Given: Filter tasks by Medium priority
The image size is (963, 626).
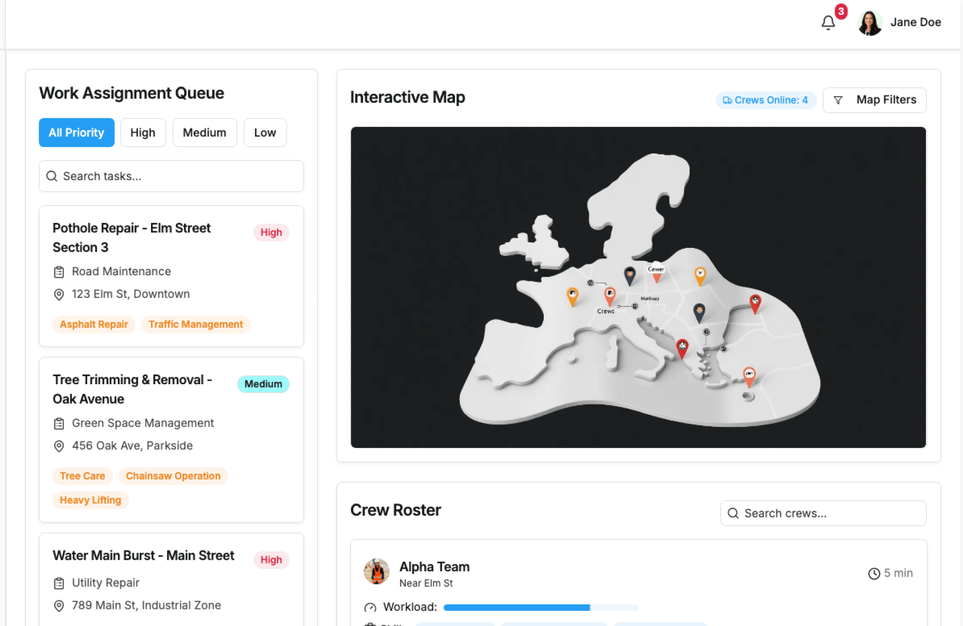Looking at the screenshot, I should pos(205,132).
